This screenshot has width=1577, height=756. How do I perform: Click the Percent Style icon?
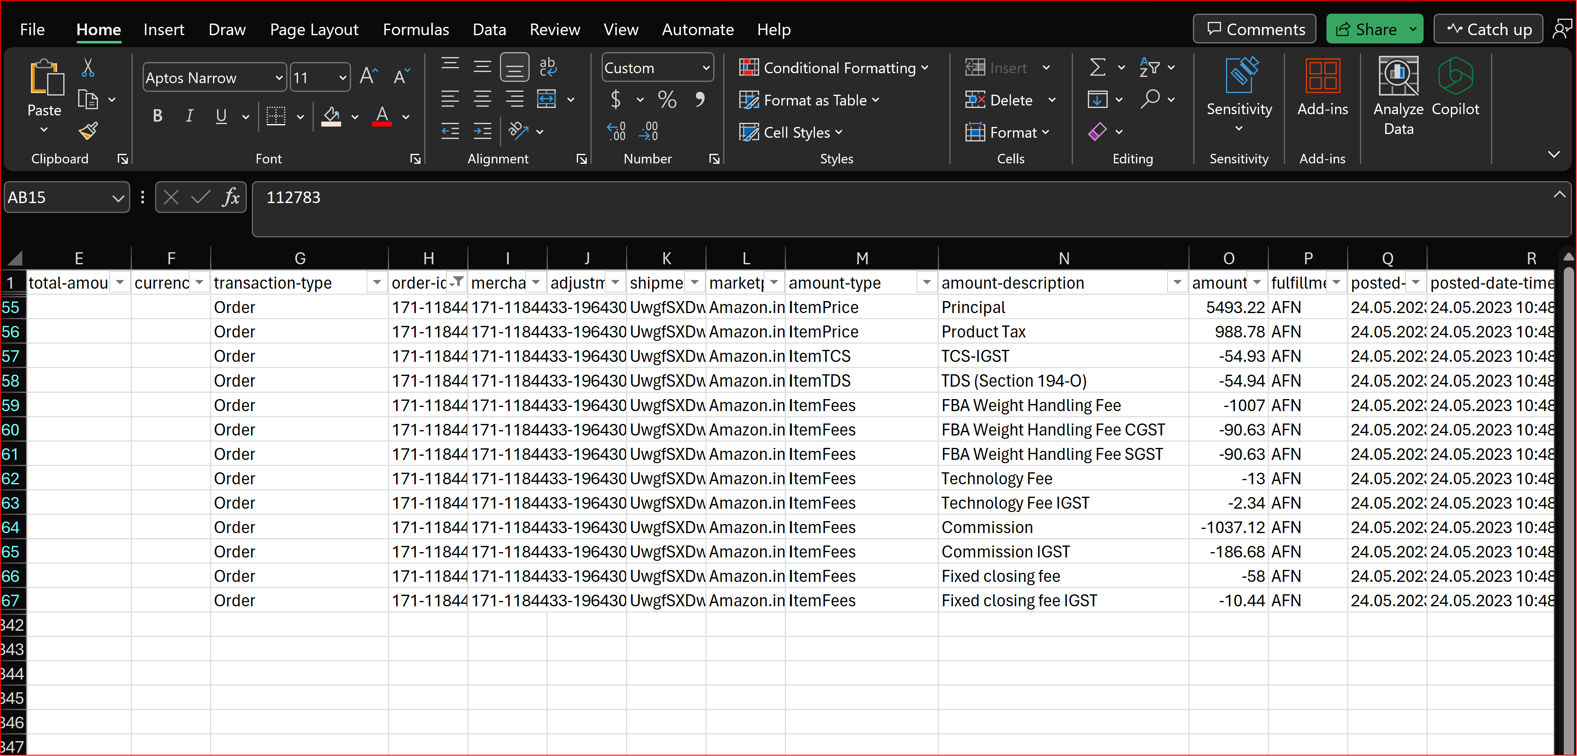(667, 99)
